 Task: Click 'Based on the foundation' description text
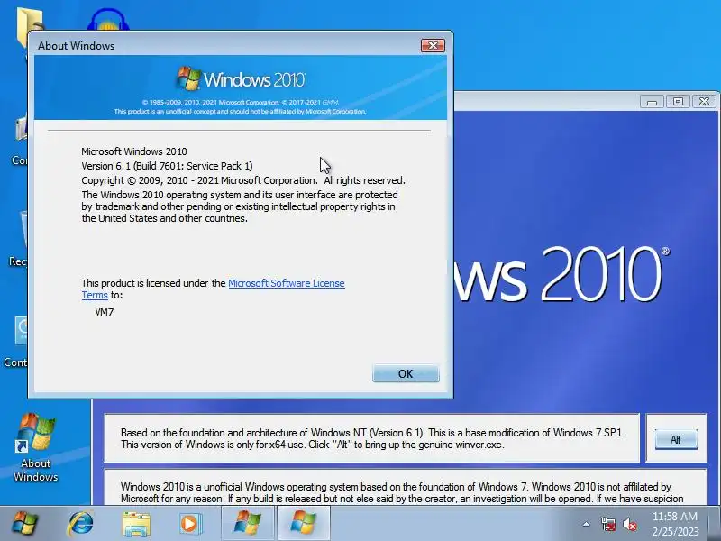click(371, 438)
